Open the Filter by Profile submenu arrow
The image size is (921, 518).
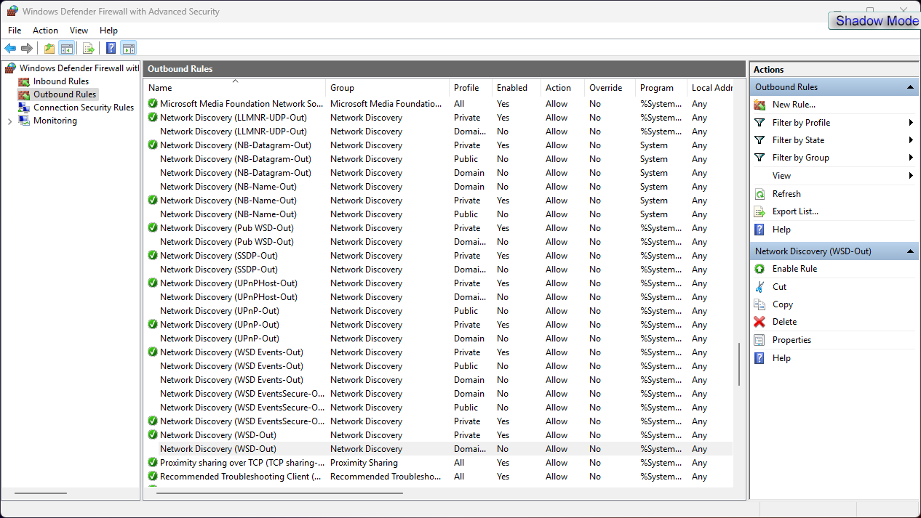pyautogui.click(x=911, y=123)
